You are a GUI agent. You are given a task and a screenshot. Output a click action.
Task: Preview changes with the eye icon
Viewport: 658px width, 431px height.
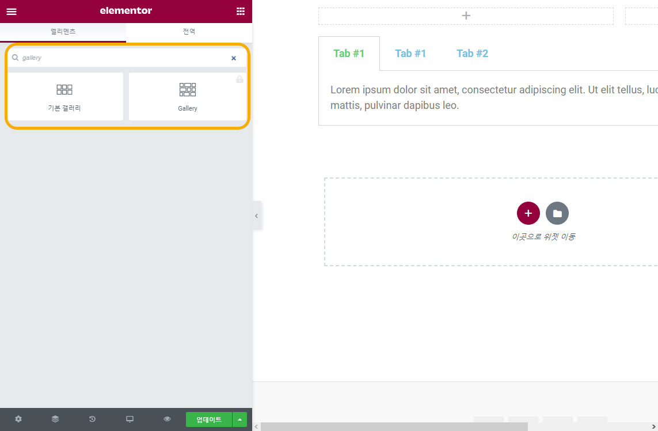point(167,419)
